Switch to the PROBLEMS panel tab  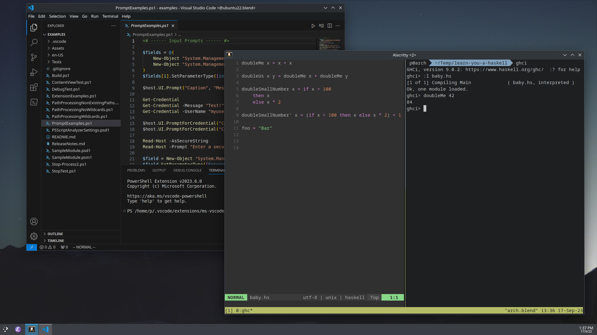pos(136,170)
